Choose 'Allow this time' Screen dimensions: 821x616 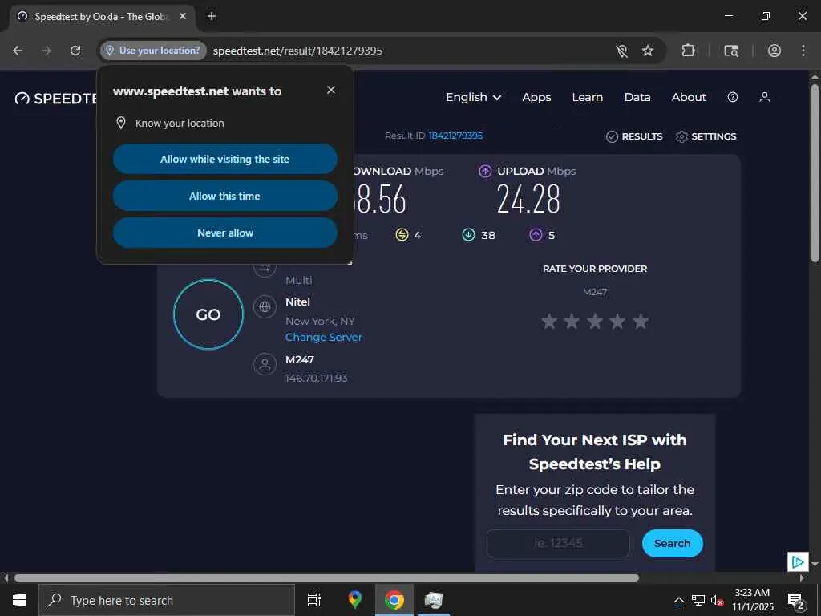click(x=225, y=196)
